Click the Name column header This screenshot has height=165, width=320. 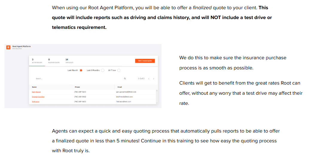(34, 87)
